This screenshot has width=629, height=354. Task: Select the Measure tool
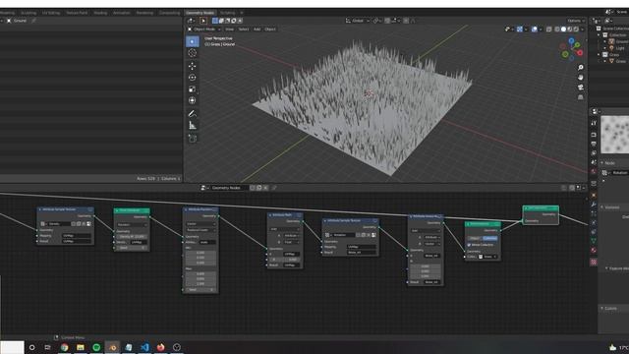tap(193, 125)
